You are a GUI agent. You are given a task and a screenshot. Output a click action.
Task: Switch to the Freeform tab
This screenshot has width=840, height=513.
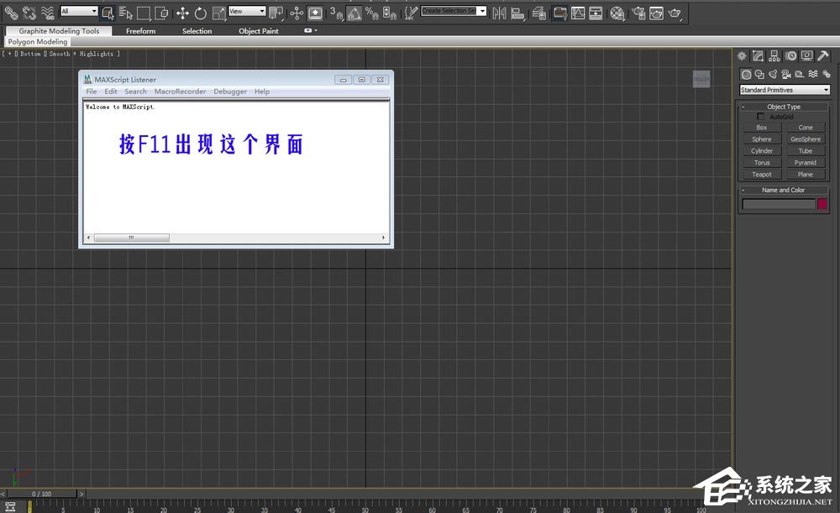coord(141,31)
